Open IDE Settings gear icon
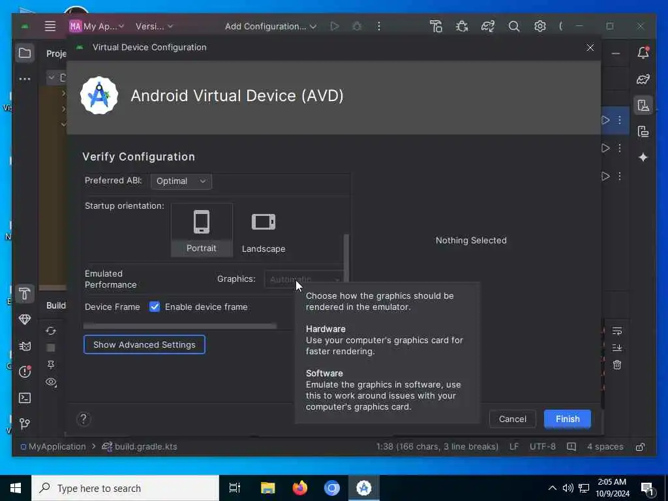The image size is (668, 501). 539,26
